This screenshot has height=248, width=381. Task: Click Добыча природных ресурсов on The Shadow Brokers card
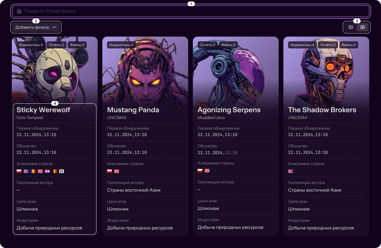coord(321,228)
